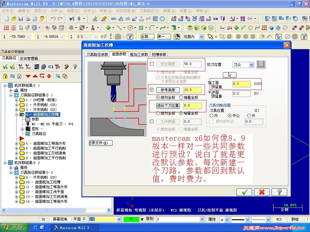The image size is (310, 232).
Task: Collapse 刀具路径群组最小 2 node
Action: (x=11, y=172)
